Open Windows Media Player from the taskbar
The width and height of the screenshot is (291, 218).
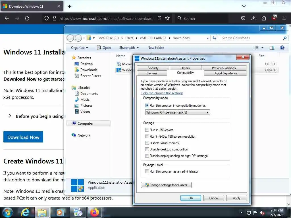pos(60,212)
